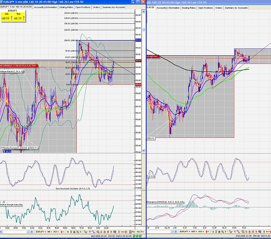Open Dealing Rates tab in right window
The height and width of the screenshot is (239, 271).
coord(189,8)
